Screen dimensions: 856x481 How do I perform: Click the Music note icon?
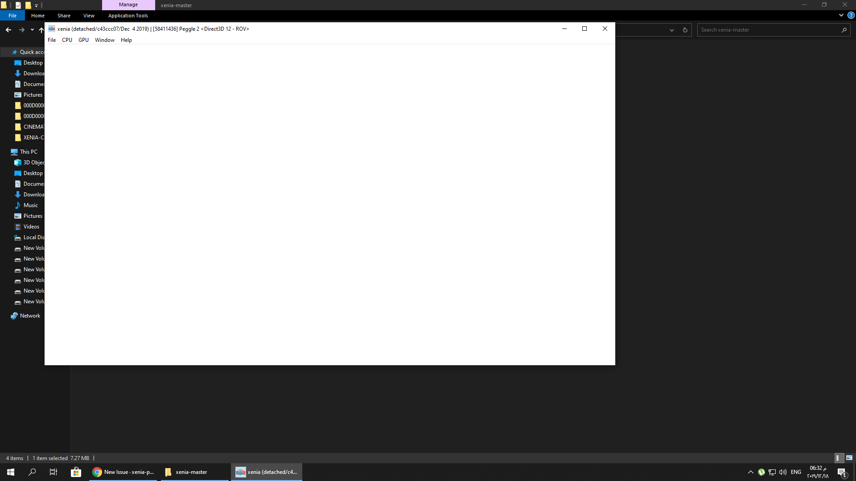pyautogui.click(x=18, y=205)
